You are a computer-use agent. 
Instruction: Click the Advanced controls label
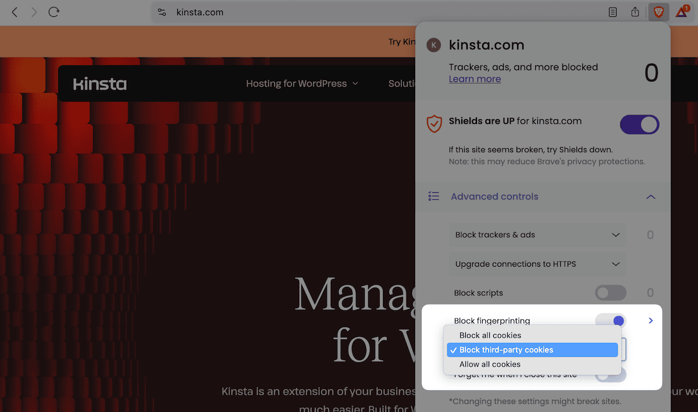coord(494,196)
